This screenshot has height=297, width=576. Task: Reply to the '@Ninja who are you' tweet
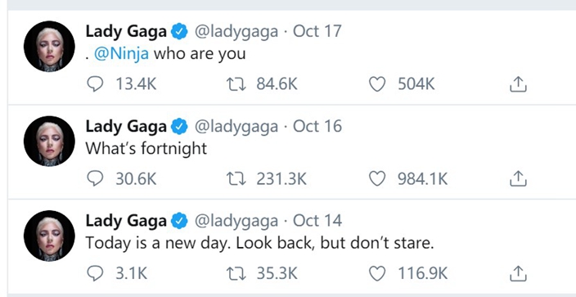(x=95, y=84)
